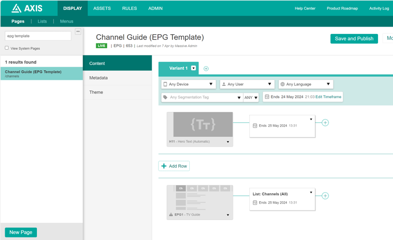Open the Product Roadmap link
393x240 pixels.
pyautogui.click(x=342, y=8)
